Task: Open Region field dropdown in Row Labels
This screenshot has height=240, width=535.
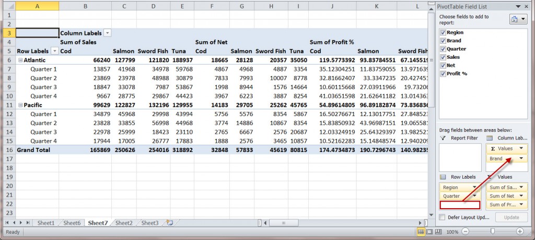Action: click(474, 187)
